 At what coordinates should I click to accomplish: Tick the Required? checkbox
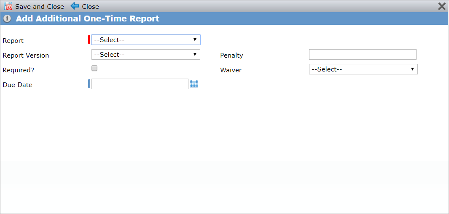click(94, 68)
